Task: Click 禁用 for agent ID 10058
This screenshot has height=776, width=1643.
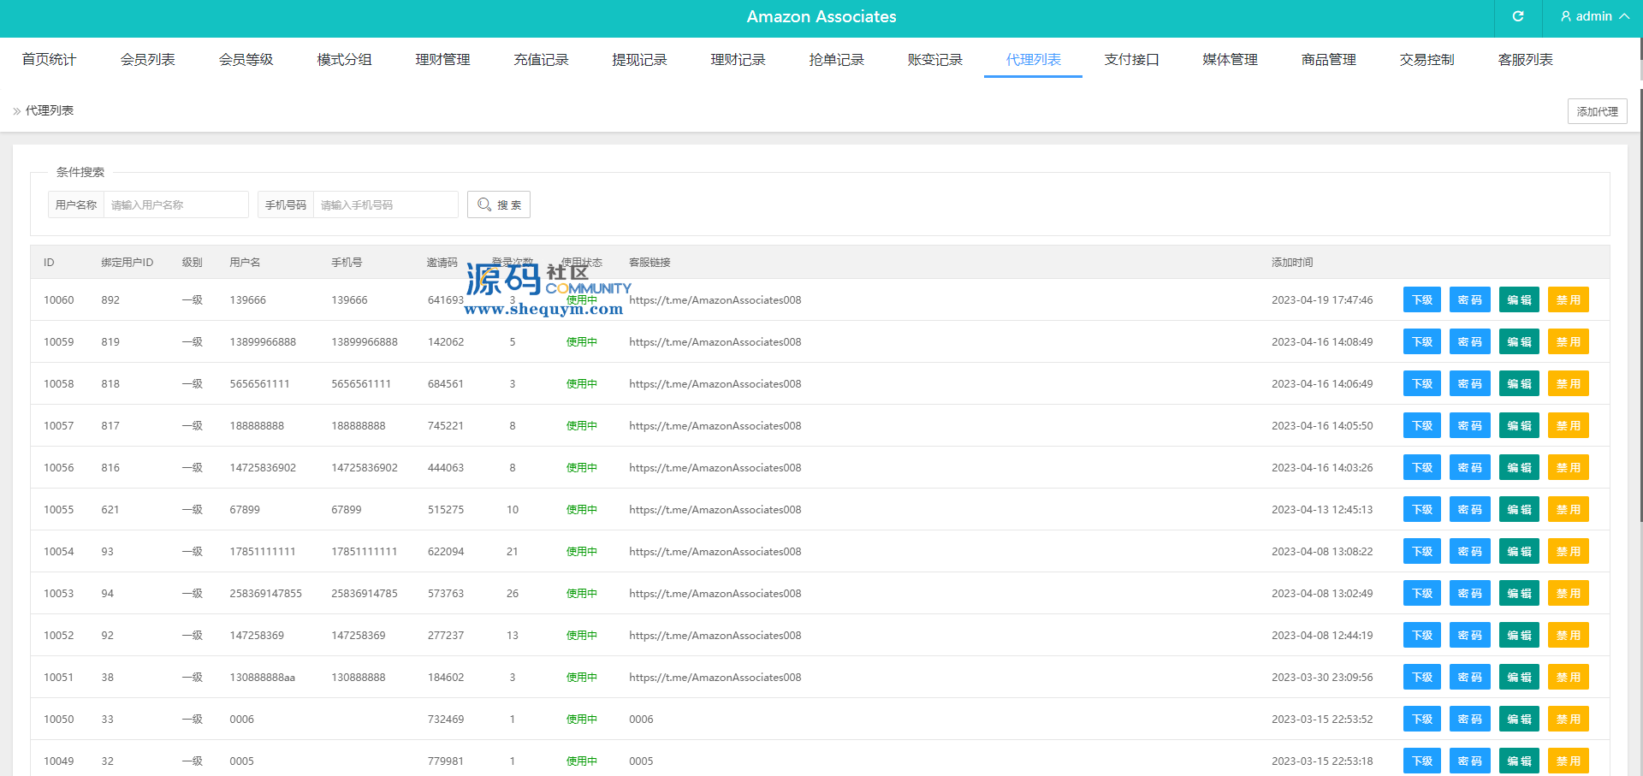Action: [x=1569, y=383]
